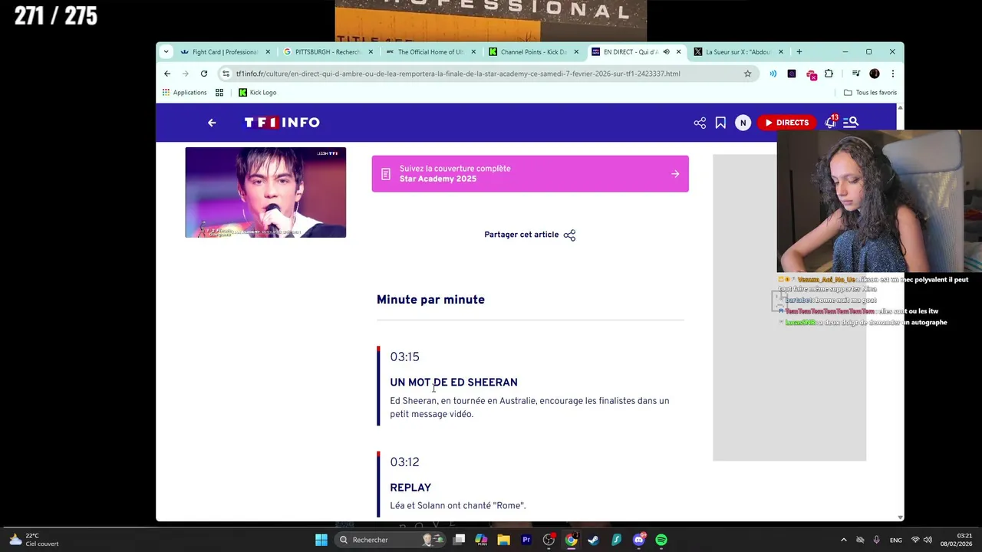Click the volume icon in system tray
982x552 pixels.
[928, 540]
